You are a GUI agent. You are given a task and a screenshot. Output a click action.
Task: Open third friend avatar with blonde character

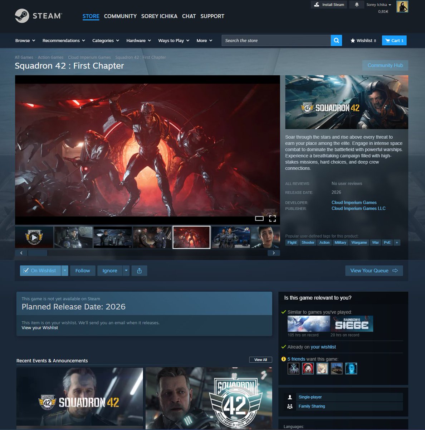pyautogui.click(x=322, y=368)
